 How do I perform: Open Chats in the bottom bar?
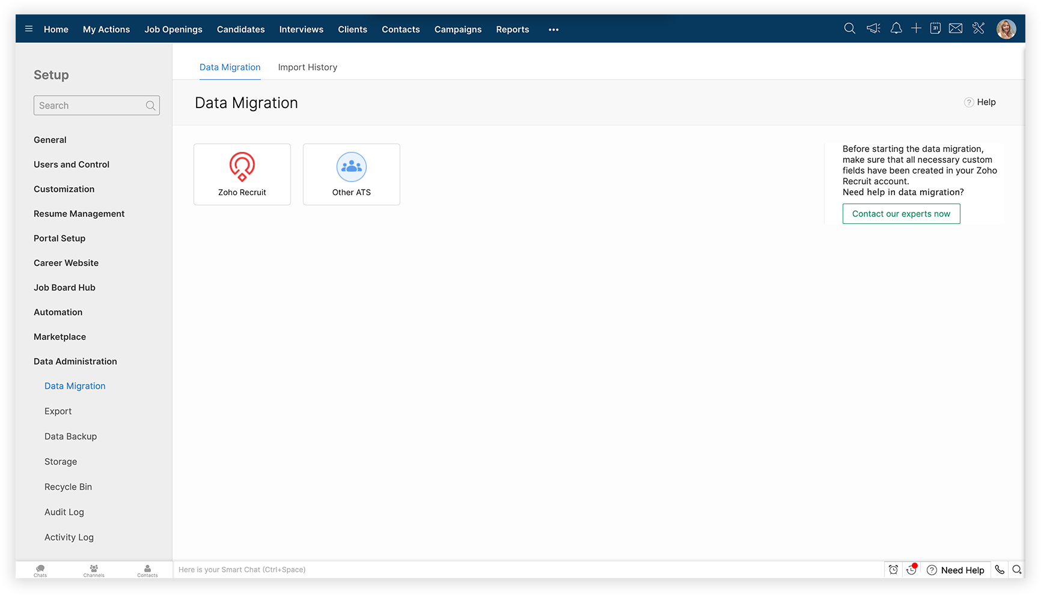point(40,570)
